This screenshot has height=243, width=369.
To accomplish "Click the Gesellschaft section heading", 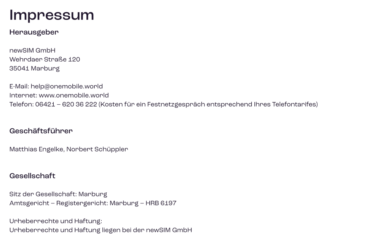I will [32, 176].
